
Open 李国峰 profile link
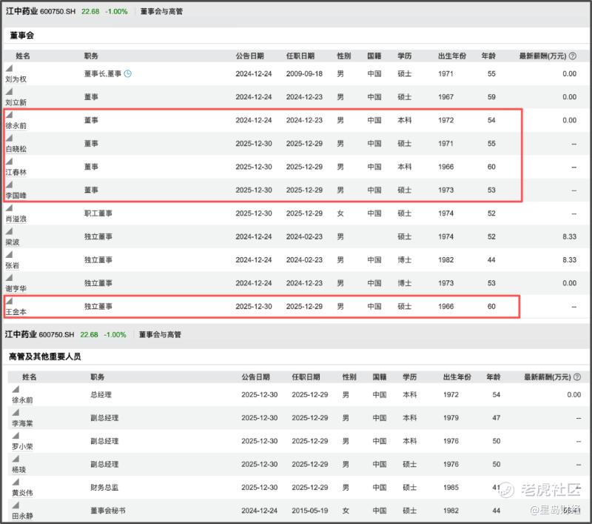[16, 196]
